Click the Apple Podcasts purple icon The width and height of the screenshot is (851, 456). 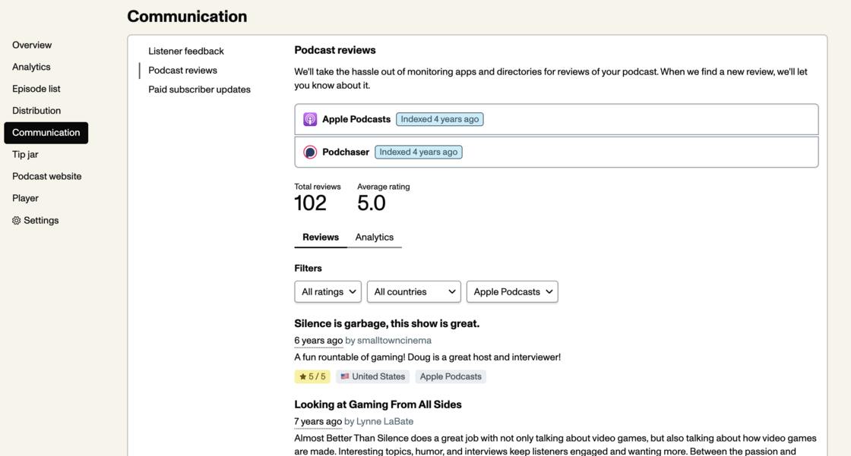coord(310,119)
